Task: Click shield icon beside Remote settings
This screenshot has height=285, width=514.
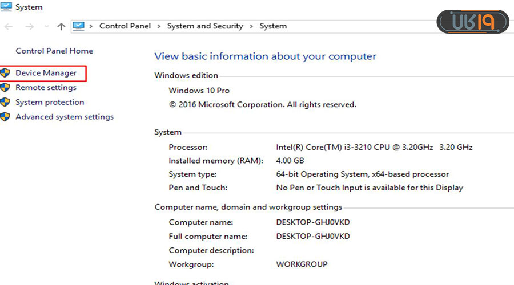Action: tap(5, 88)
